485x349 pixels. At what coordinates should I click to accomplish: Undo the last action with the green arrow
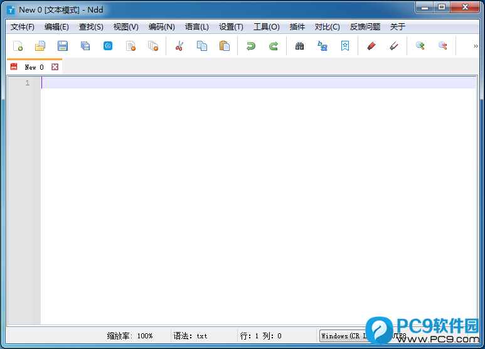pos(251,46)
